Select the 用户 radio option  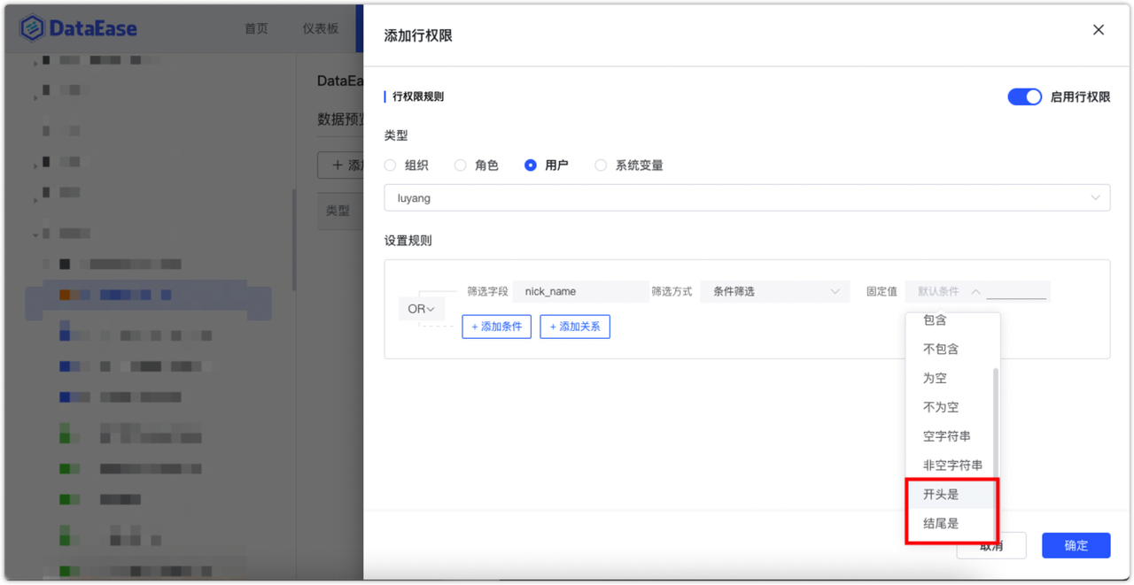click(x=547, y=165)
